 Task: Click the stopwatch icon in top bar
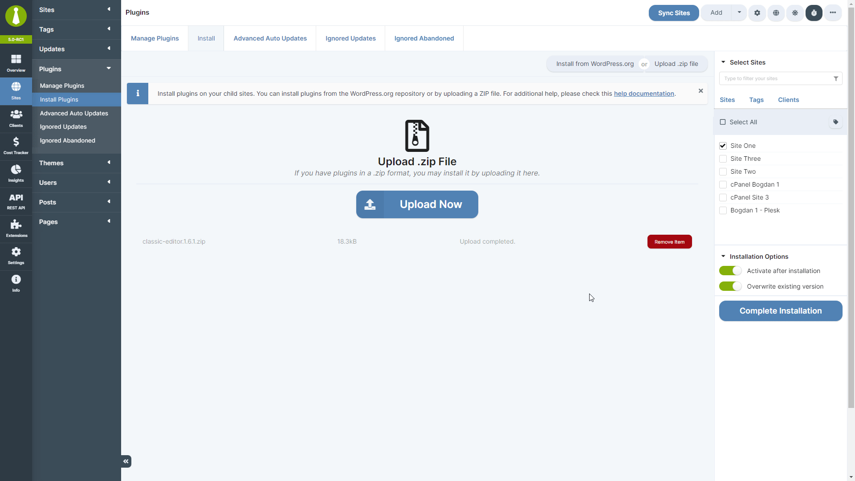[814, 13]
